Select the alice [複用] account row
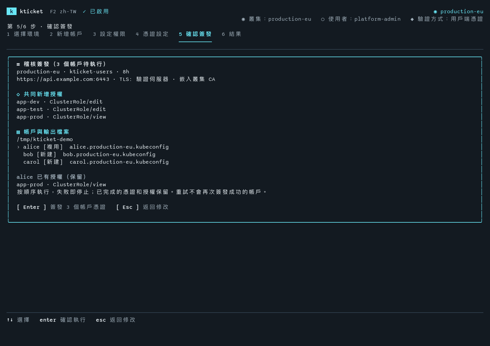The width and height of the screenshot is (490, 346). (93, 147)
